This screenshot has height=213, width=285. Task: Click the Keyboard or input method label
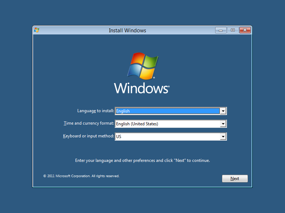click(x=88, y=136)
